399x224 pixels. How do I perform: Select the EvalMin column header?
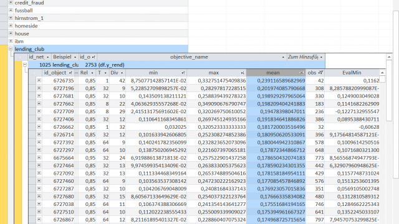pyautogui.click(x=352, y=73)
